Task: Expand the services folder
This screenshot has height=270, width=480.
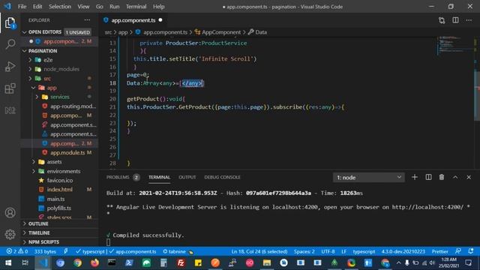Action: coord(59,97)
